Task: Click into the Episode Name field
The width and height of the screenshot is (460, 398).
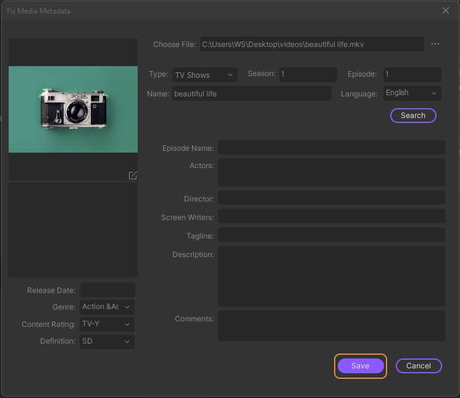Action: (331, 148)
